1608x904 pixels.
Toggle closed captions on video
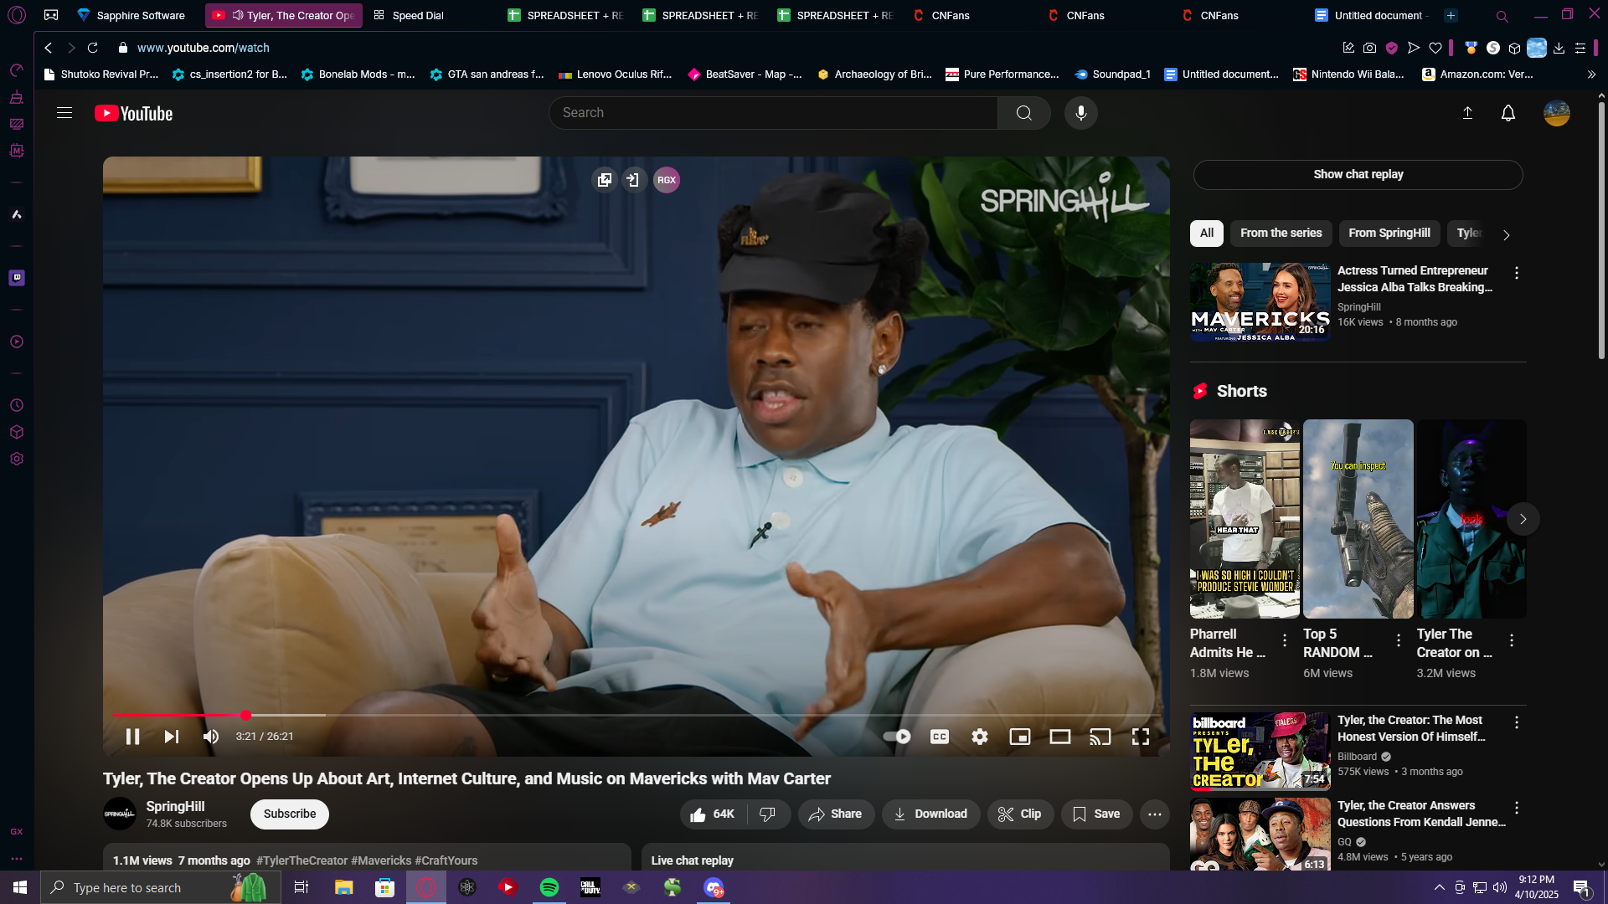[939, 737]
